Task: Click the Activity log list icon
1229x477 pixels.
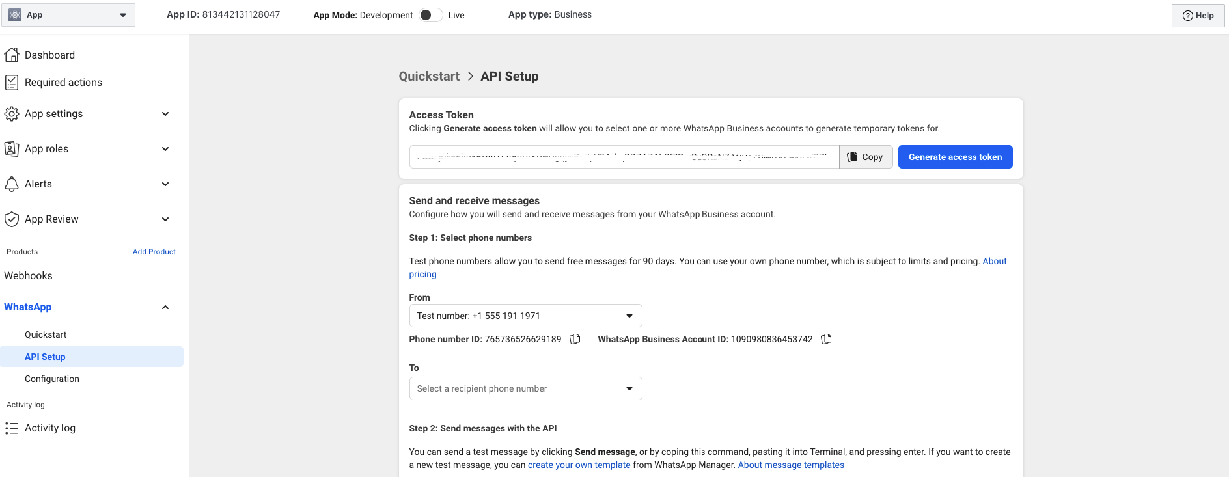Action: [x=12, y=428]
